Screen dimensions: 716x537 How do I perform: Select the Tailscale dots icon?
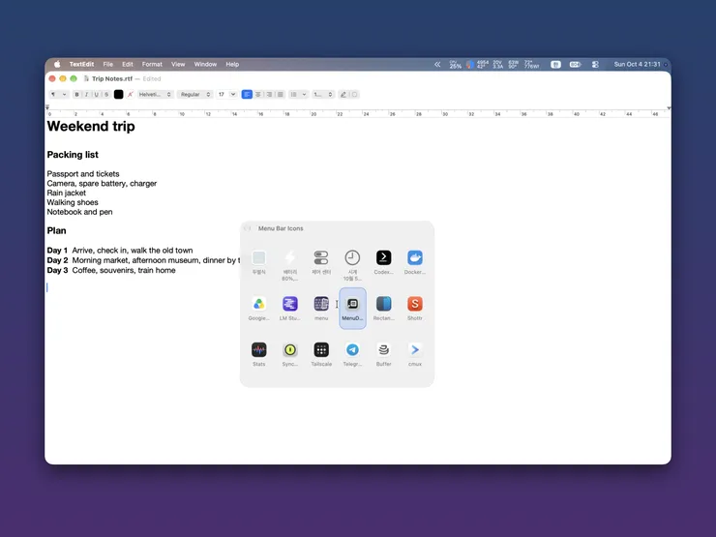click(x=321, y=350)
